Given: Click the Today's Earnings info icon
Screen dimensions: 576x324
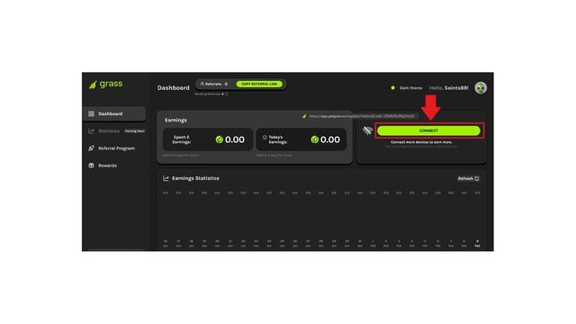Looking at the screenshot, I should tap(265, 138).
